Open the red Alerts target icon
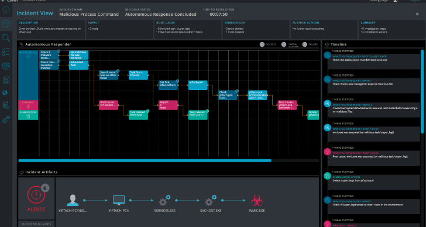 coord(36,195)
